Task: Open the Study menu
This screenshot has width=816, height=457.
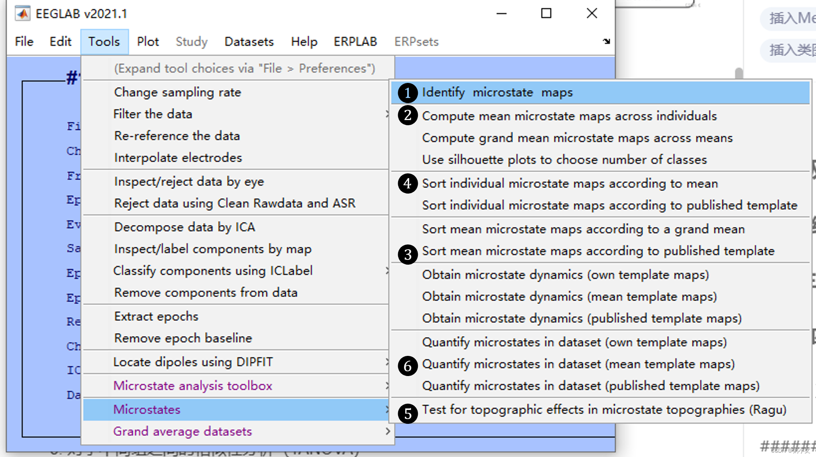Action: 192,41
